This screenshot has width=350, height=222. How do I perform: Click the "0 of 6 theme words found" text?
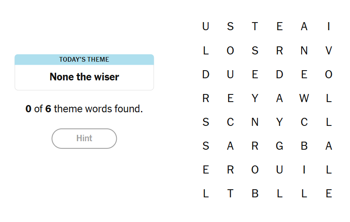[x=84, y=109]
